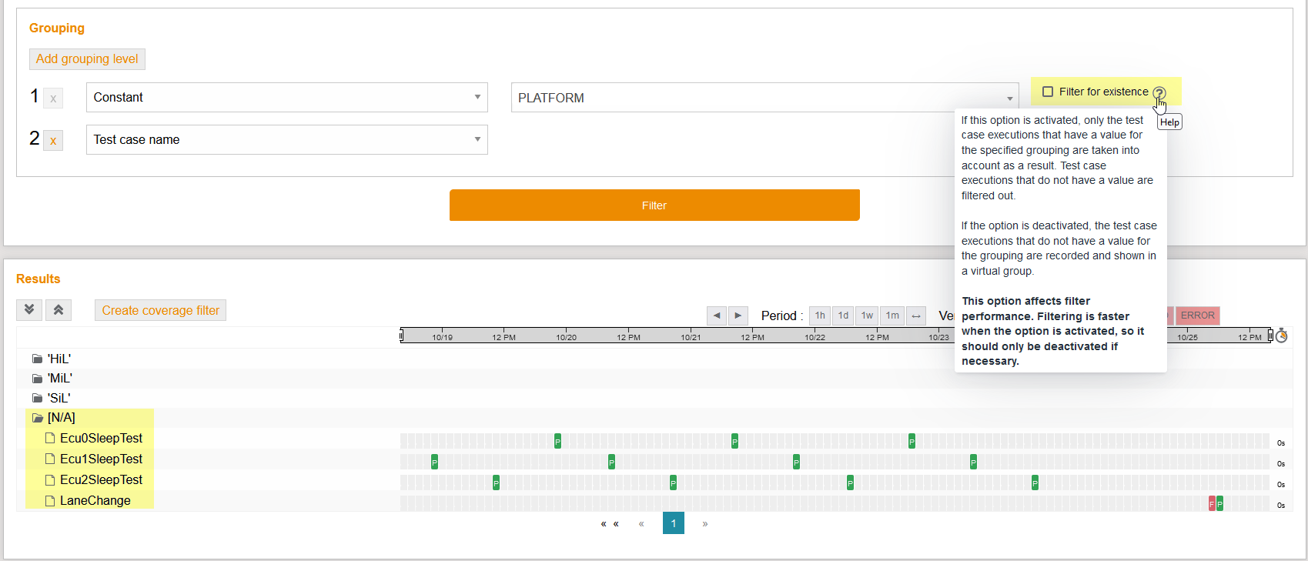
Task: Remove grouping level 2 with x icon
Action: (x=53, y=141)
